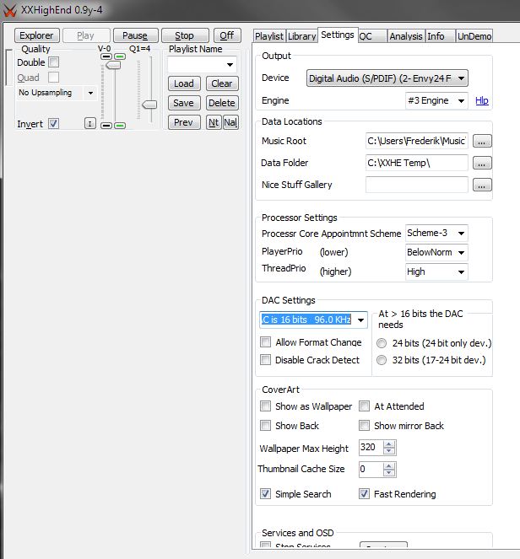The width and height of the screenshot is (520, 559).
Task: Click the Clear playlist button
Action: coord(222,83)
